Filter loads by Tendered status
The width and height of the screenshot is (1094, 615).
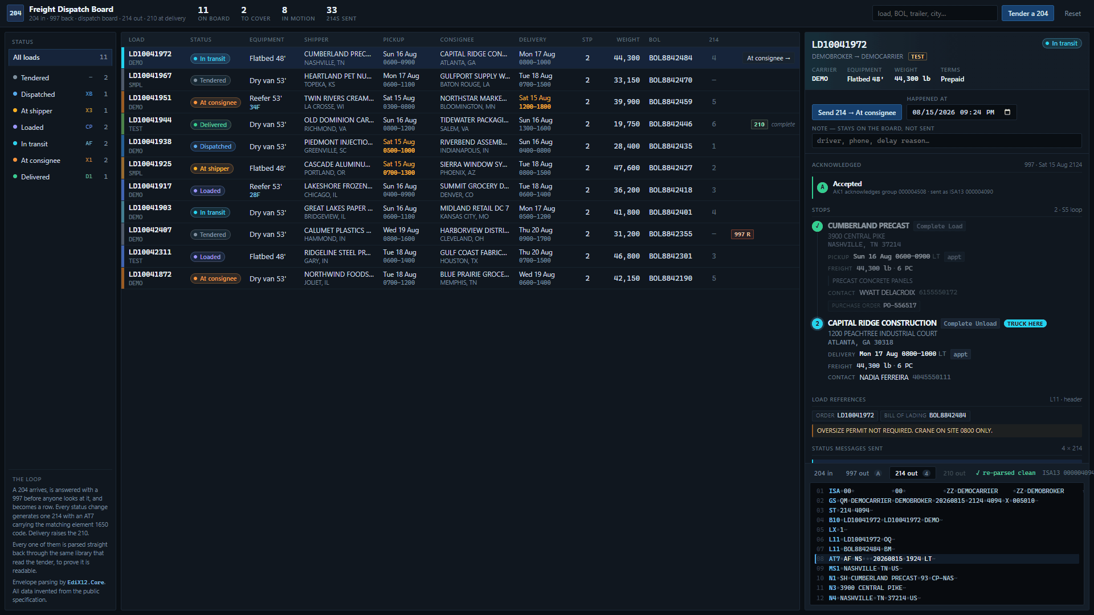point(60,77)
